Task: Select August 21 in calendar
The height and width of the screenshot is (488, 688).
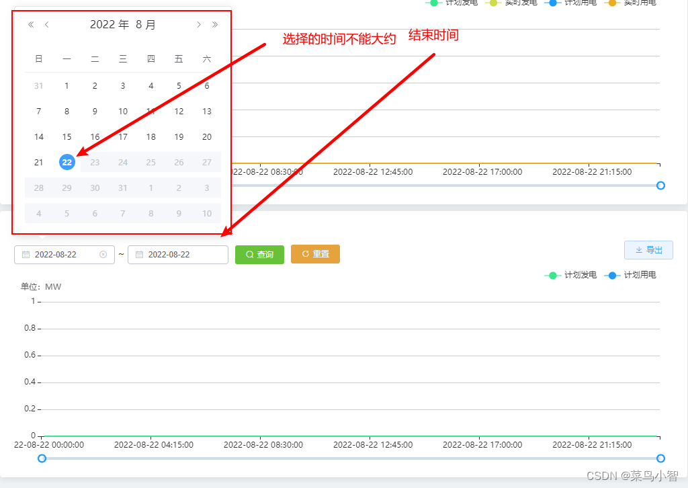Action: point(38,162)
